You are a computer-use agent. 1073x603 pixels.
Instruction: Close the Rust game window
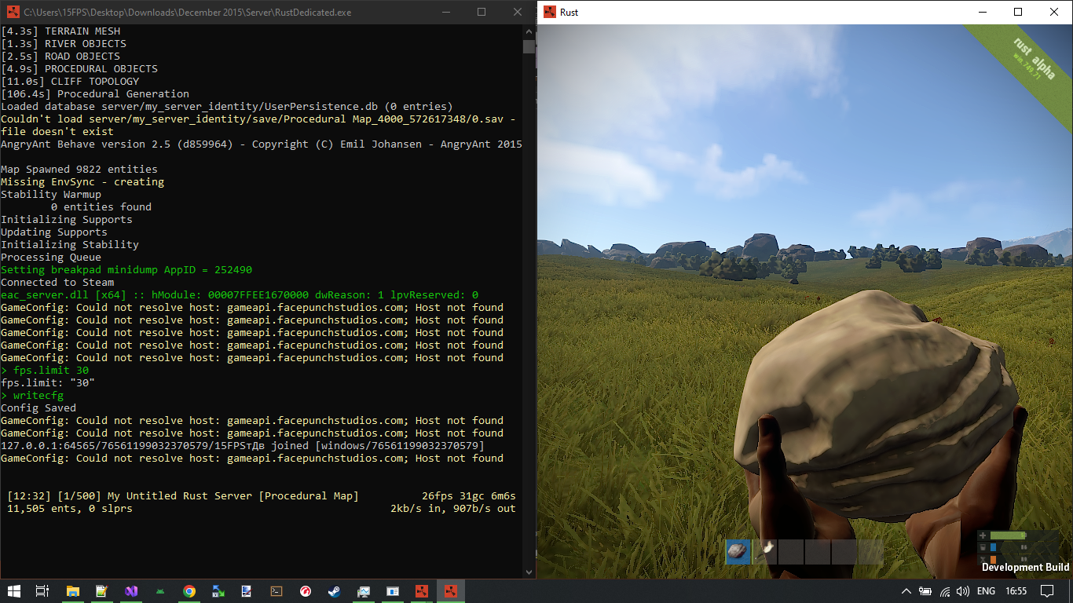(1054, 13)
